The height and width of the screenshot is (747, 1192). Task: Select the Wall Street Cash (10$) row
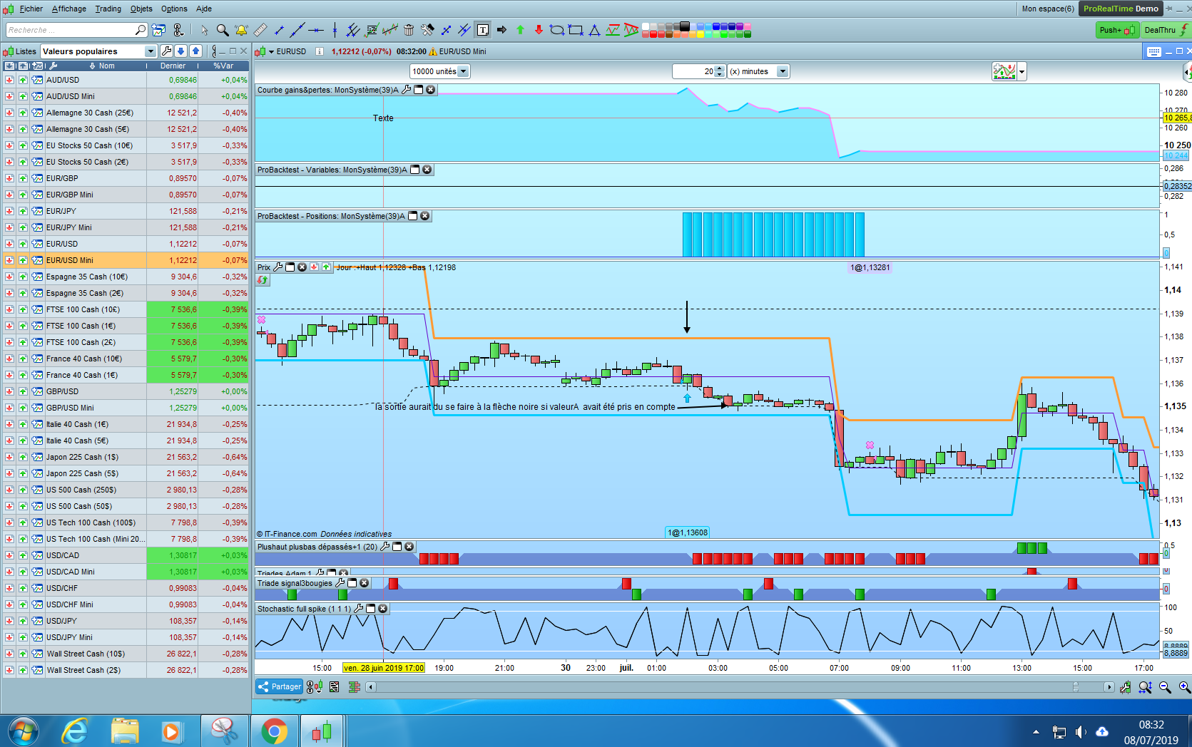[126, 654]
